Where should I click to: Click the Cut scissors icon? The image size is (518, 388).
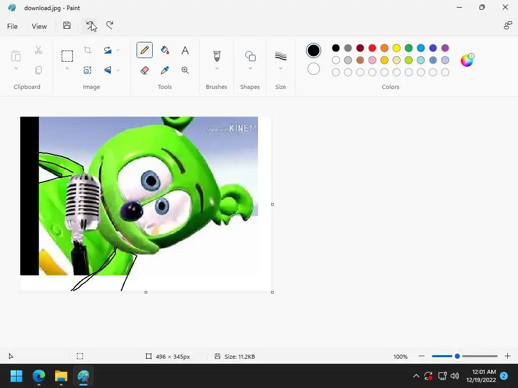pyautogui.click(x=38, y=50)
